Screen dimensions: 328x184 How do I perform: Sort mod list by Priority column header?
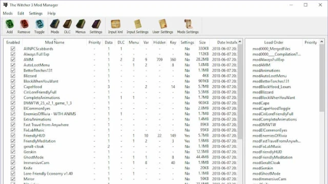tap(94, 42)
